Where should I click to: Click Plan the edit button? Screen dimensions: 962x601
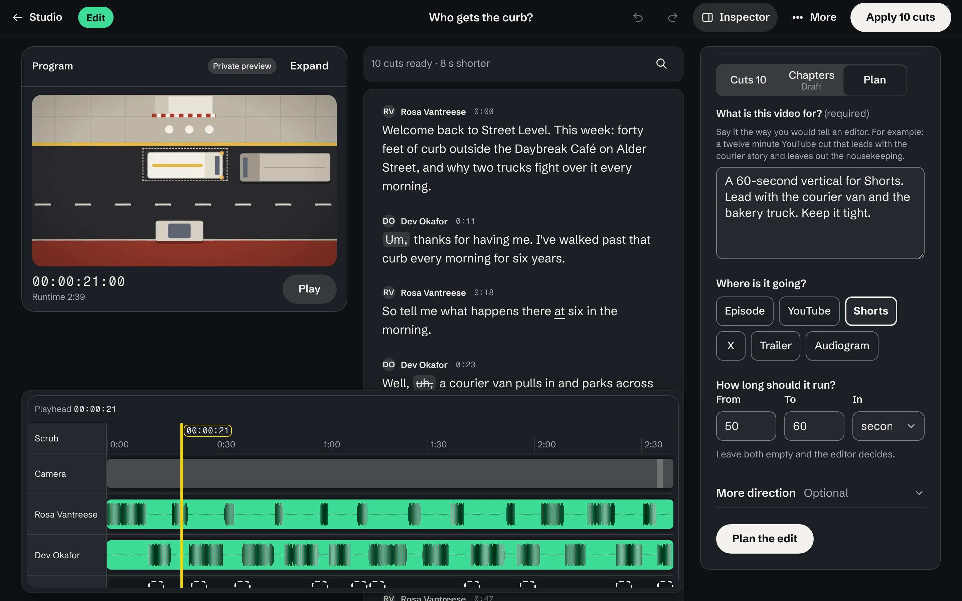pyautogui.click(x=765, y=539)
